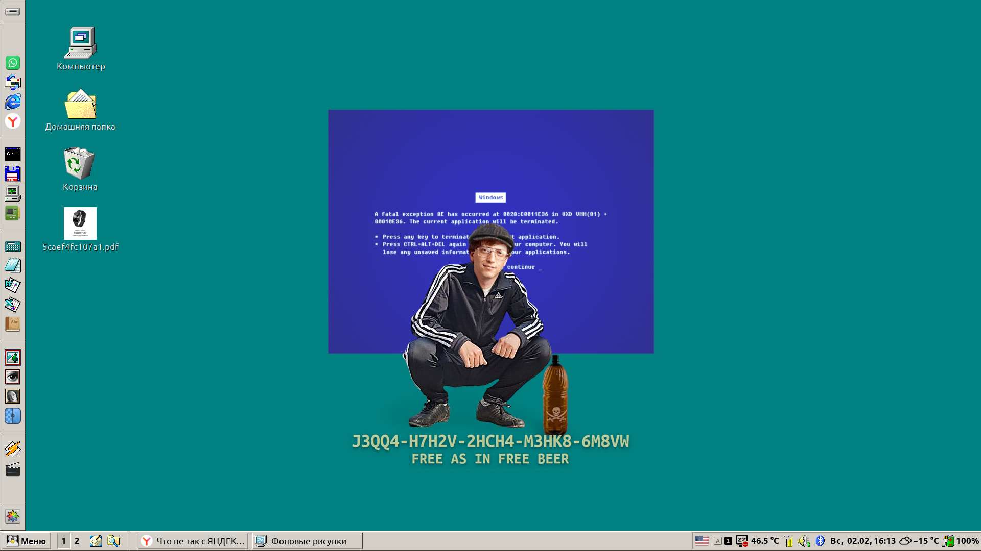
Task: Click the 46.5 °C temperature reading
Action: pyautogui.click(x=765, y=541)
